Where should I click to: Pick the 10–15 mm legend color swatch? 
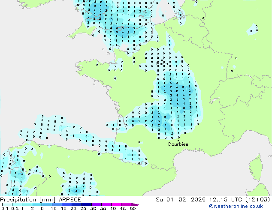pos(57,204)
